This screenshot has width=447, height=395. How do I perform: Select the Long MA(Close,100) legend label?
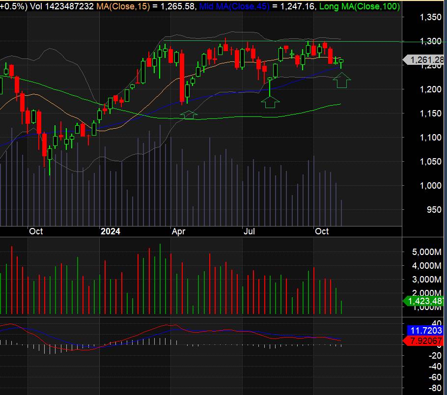(360, 6)
